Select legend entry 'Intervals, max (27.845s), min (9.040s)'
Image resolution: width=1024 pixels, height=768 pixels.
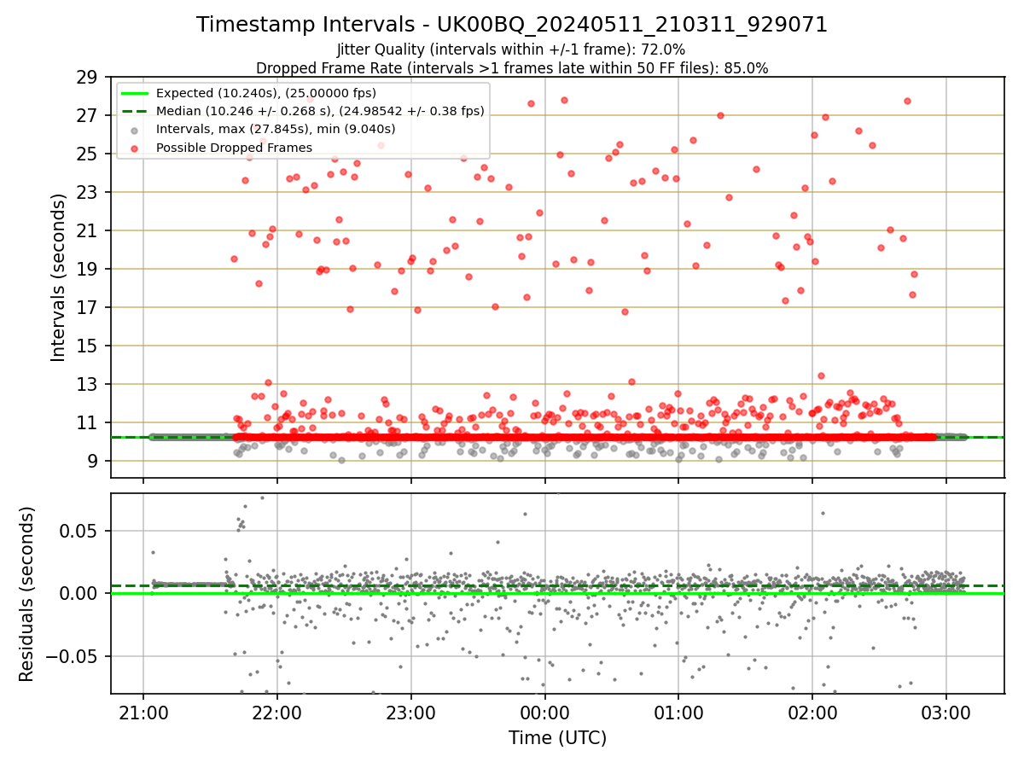[276, 130]
